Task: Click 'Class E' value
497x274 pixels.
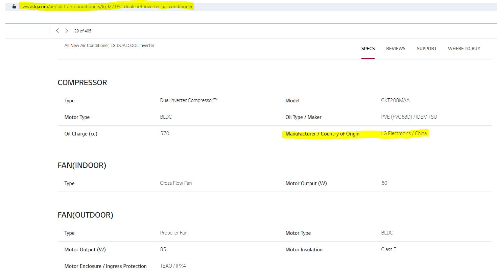Action: pos(388,249)
